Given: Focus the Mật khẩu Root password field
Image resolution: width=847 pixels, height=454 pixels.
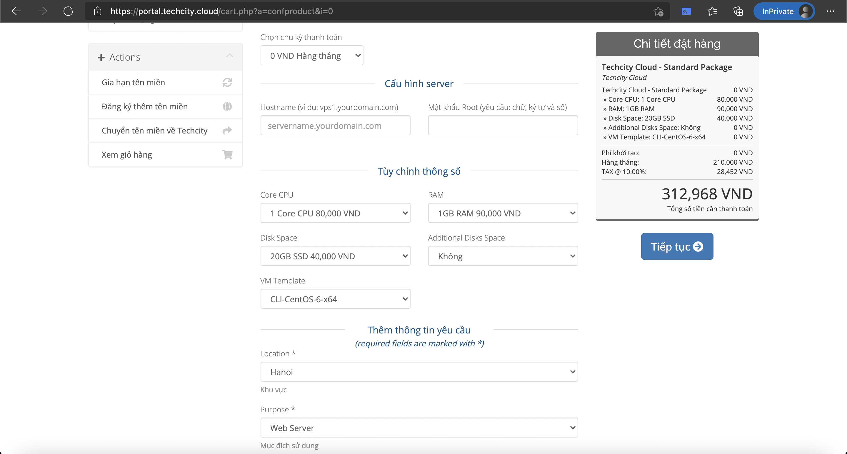Looking at the screenshot, I should tap(503, 125).
